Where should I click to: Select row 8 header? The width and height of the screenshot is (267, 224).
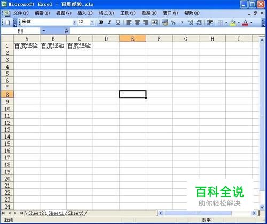(7, 94)
